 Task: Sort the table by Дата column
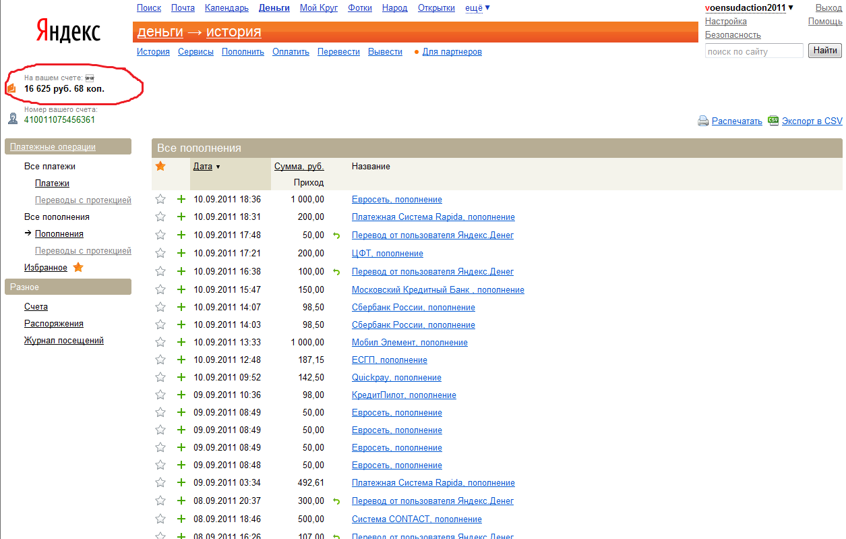(202, 167)
